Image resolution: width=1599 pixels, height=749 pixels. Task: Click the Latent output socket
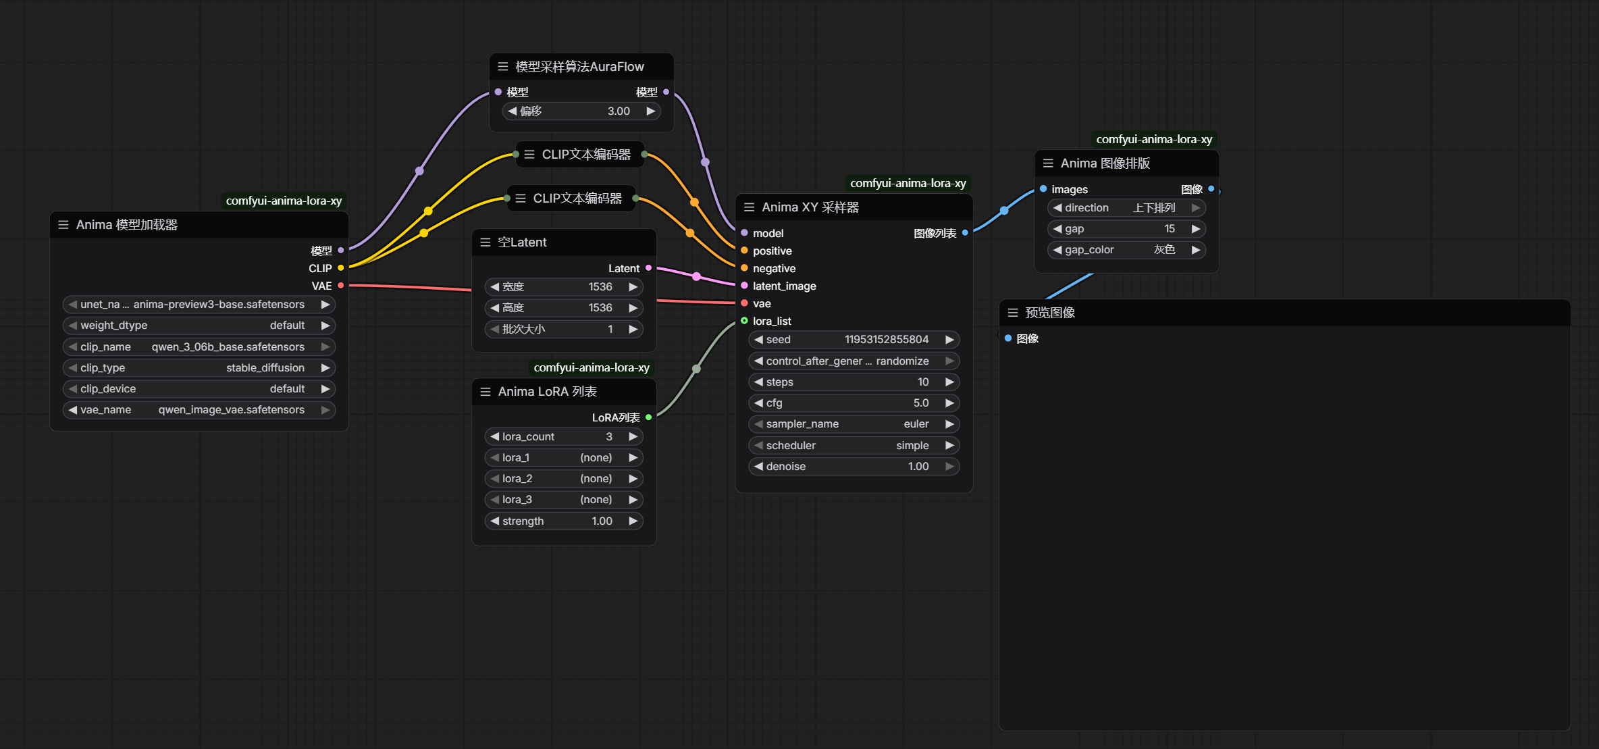pyautogui.click(x=649, y=268)
